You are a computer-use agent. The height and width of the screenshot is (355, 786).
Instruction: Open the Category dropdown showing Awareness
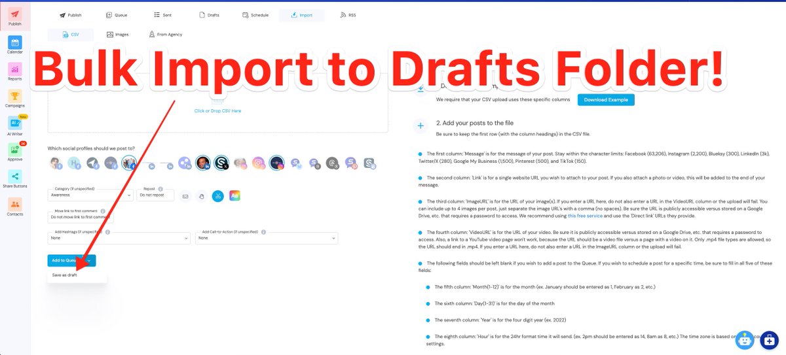pyautogui.click(x=90, y=195)
